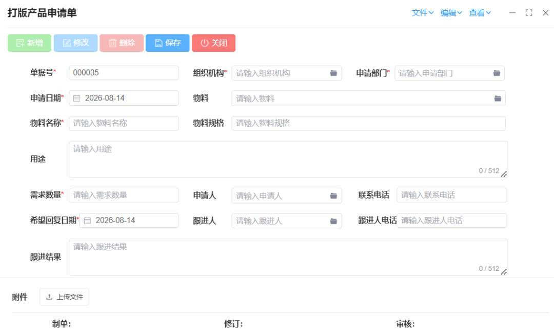Minimize the form window

pos(512,13)
